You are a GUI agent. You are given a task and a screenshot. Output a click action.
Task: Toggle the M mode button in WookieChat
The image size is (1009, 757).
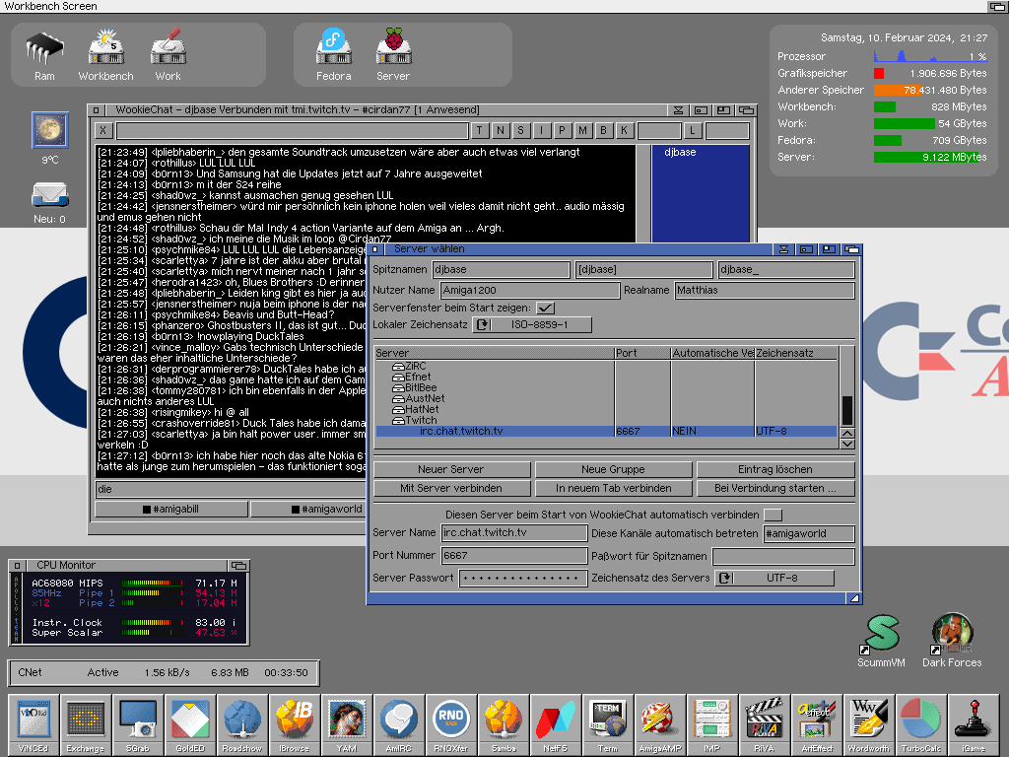(x=582, y=131)
